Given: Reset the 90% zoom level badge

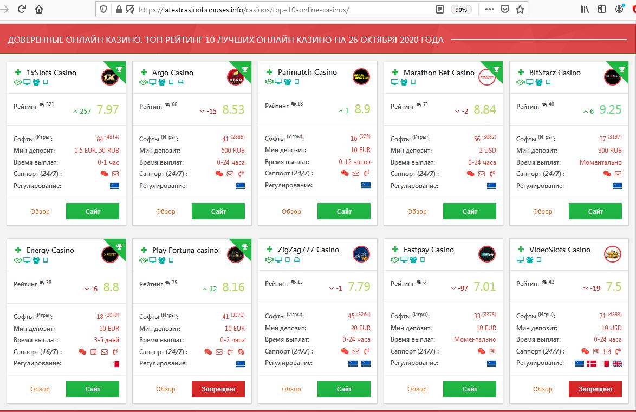Looking at the screenshot, I should point(461,9).
